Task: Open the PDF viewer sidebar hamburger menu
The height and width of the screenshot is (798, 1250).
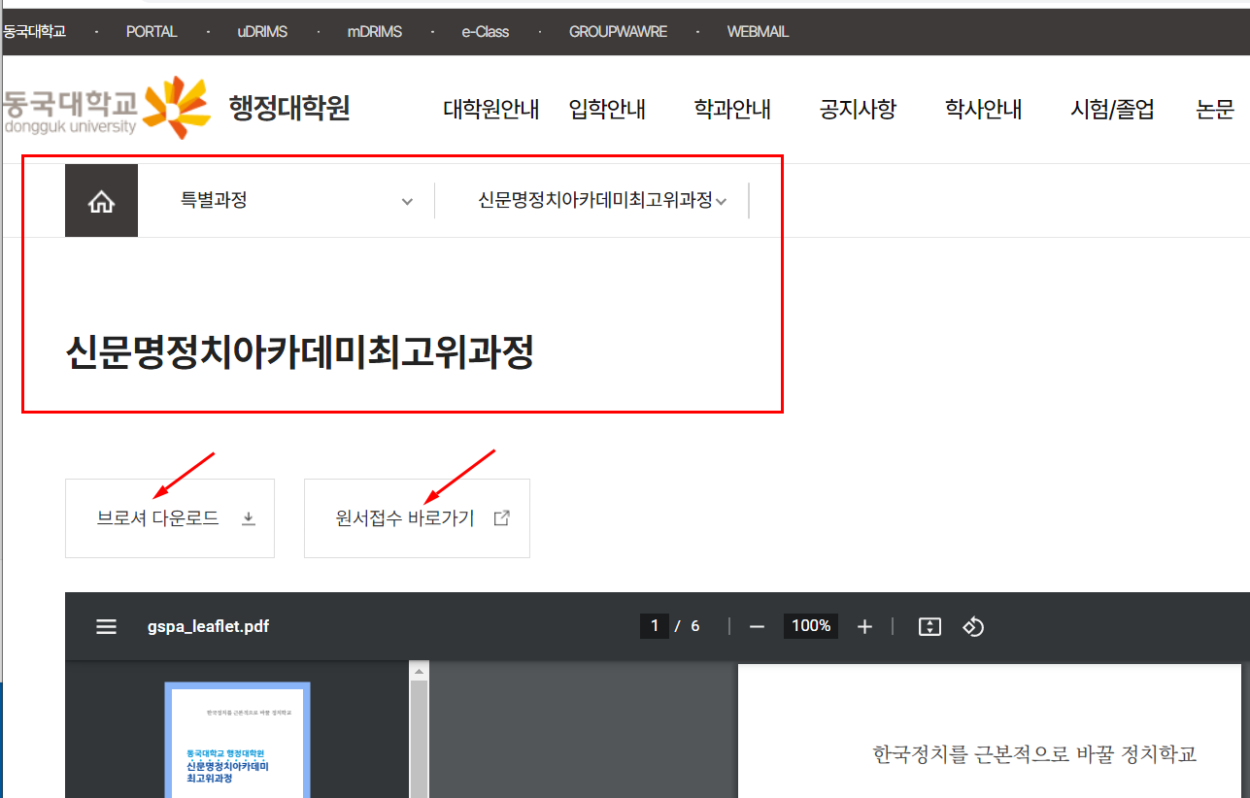Action: [x=107, y=627]
